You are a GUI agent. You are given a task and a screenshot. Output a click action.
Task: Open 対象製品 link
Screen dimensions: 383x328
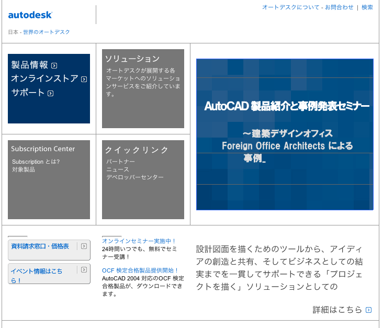[24, 169]
